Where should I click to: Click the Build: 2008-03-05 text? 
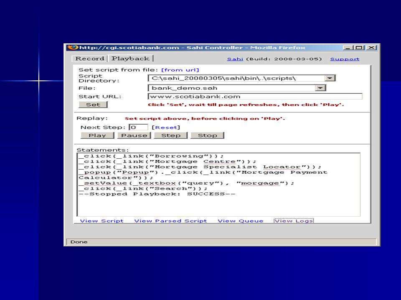284,59
